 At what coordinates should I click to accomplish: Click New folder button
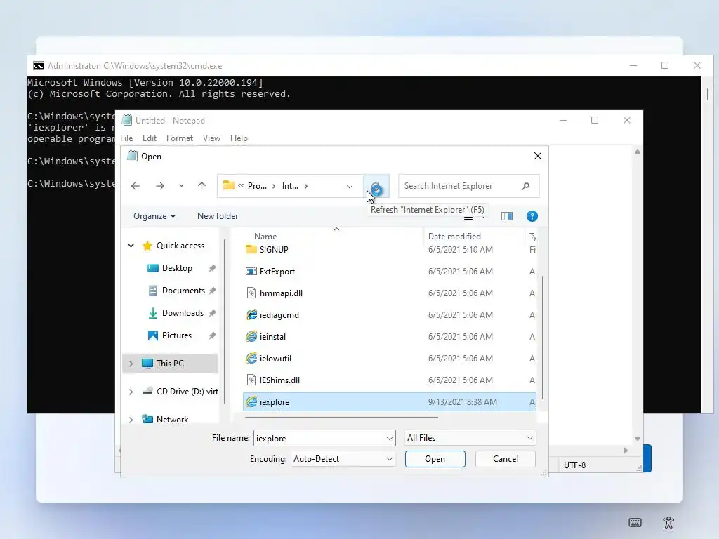[218, 216]
